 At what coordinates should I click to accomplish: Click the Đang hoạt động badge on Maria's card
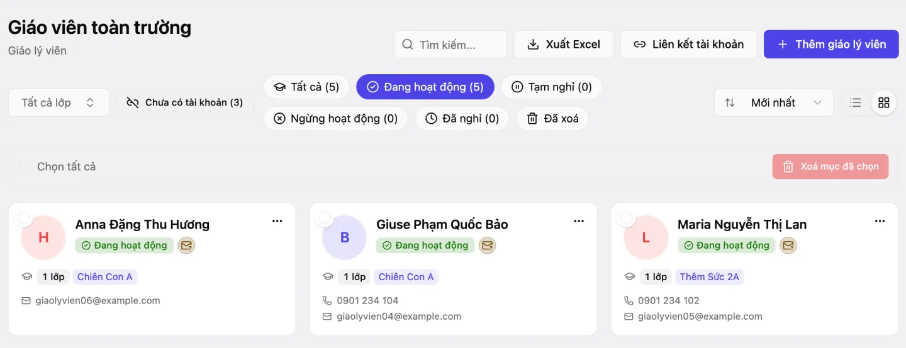[727, 246]
